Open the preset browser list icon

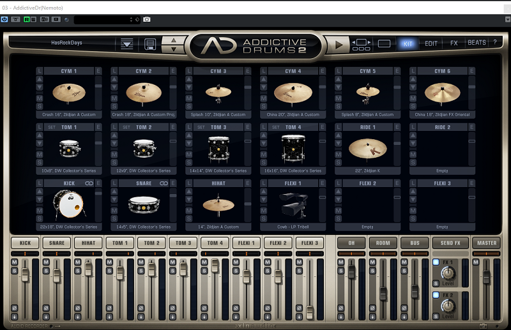126,43
